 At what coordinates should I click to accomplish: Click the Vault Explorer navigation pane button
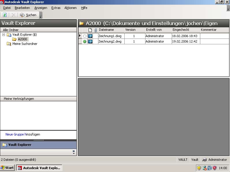pos(38,145)
